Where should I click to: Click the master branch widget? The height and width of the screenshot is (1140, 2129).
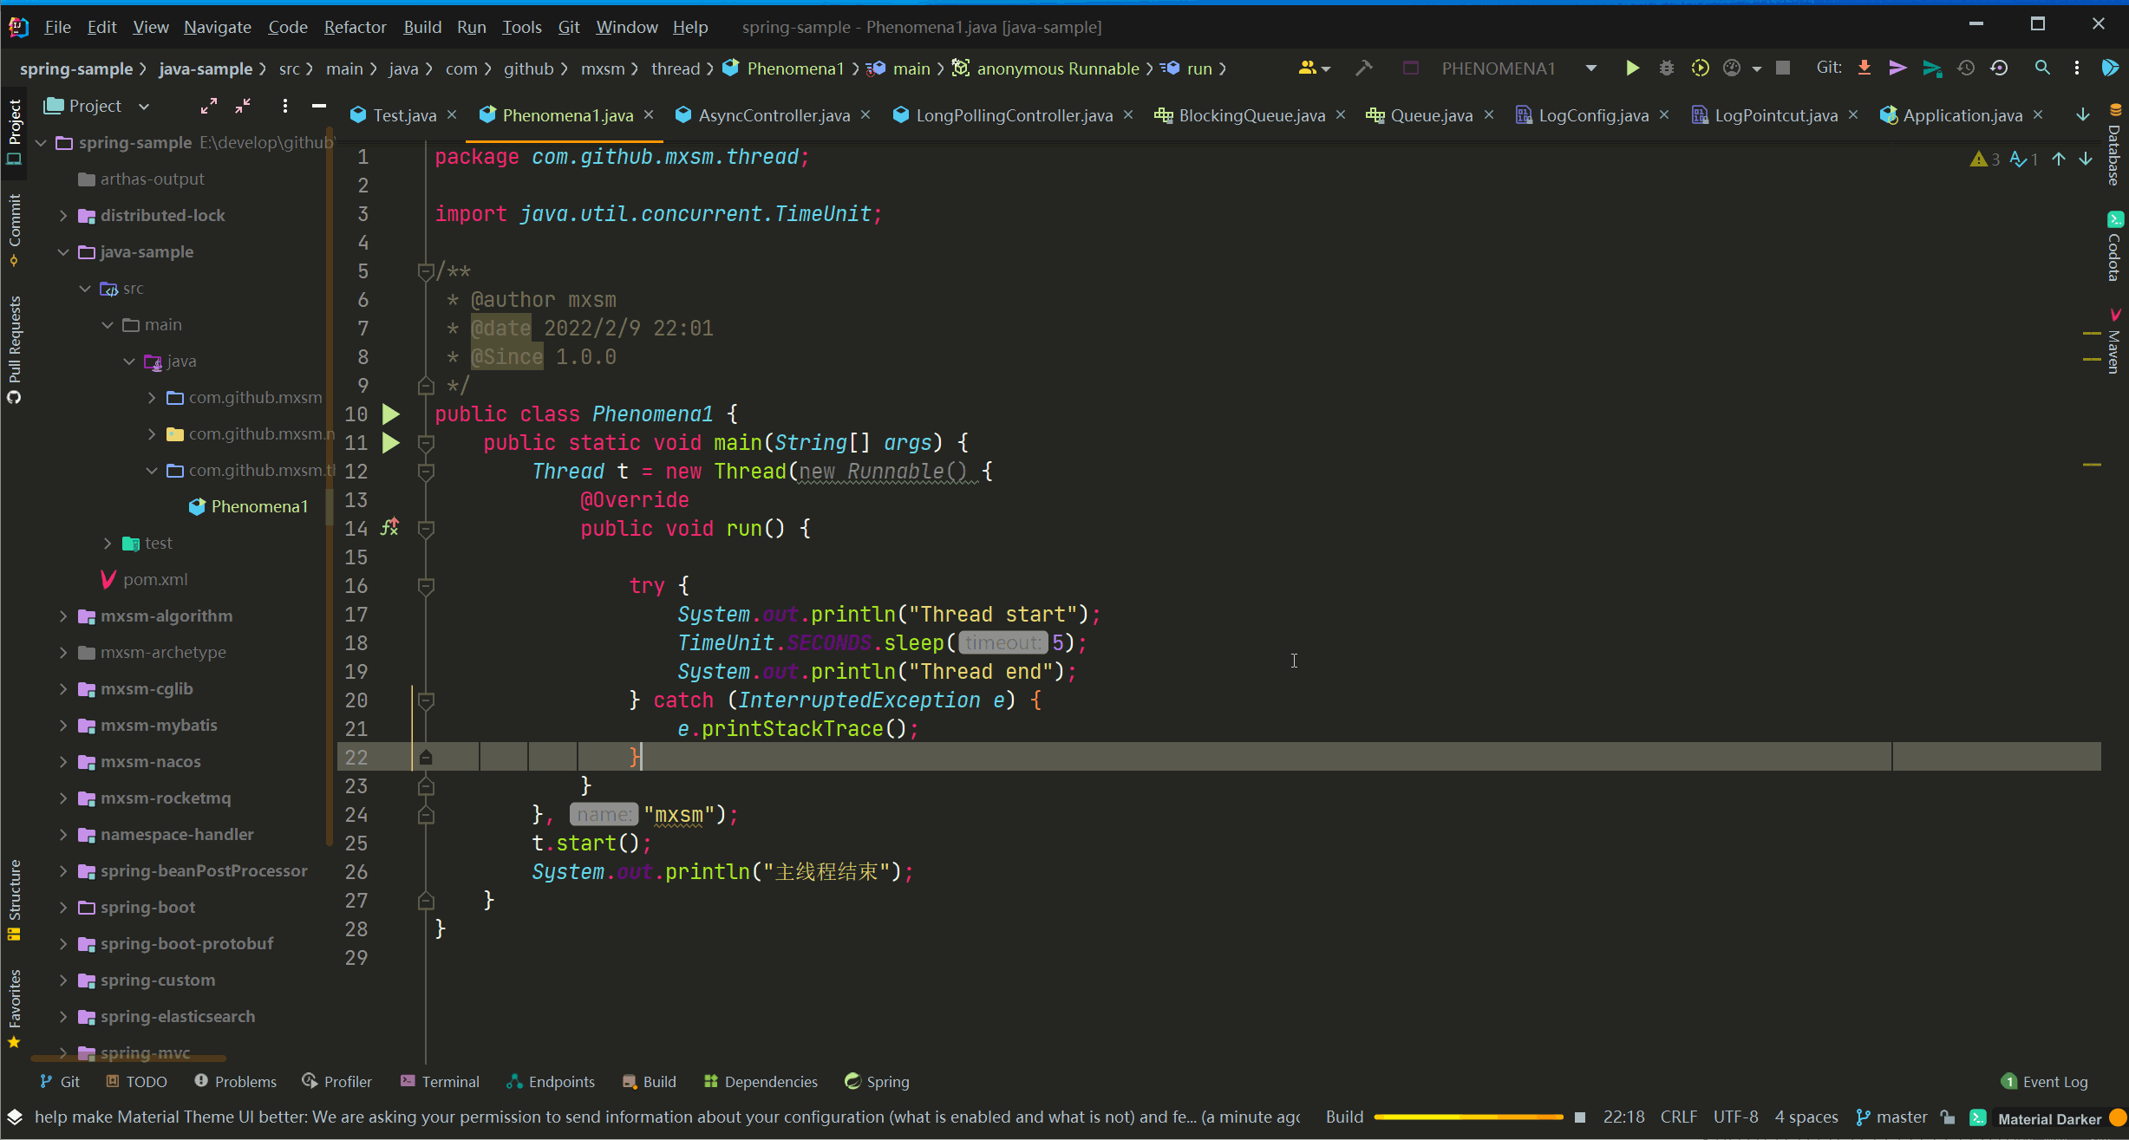1892,1117
